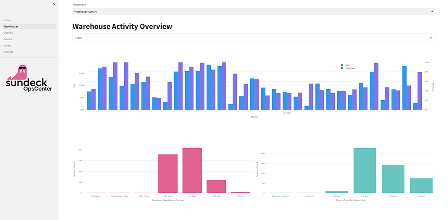Viewport: 448px width, 220px height.
Task: Click the 'Select Report' label
Action: point(80,5)
